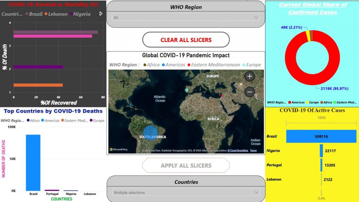Select Europe in the map legend
359x202 pixels.
tap(252, 65)
